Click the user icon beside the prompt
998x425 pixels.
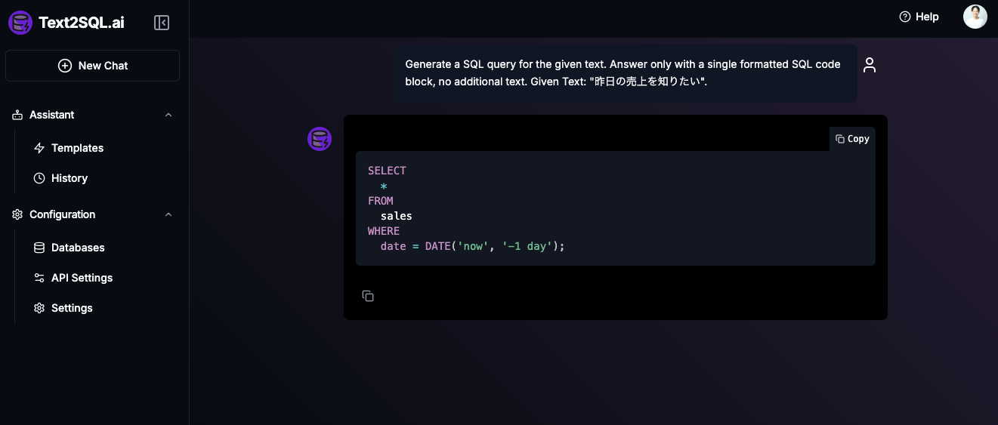pyautogui.click(x=870, y=65)
